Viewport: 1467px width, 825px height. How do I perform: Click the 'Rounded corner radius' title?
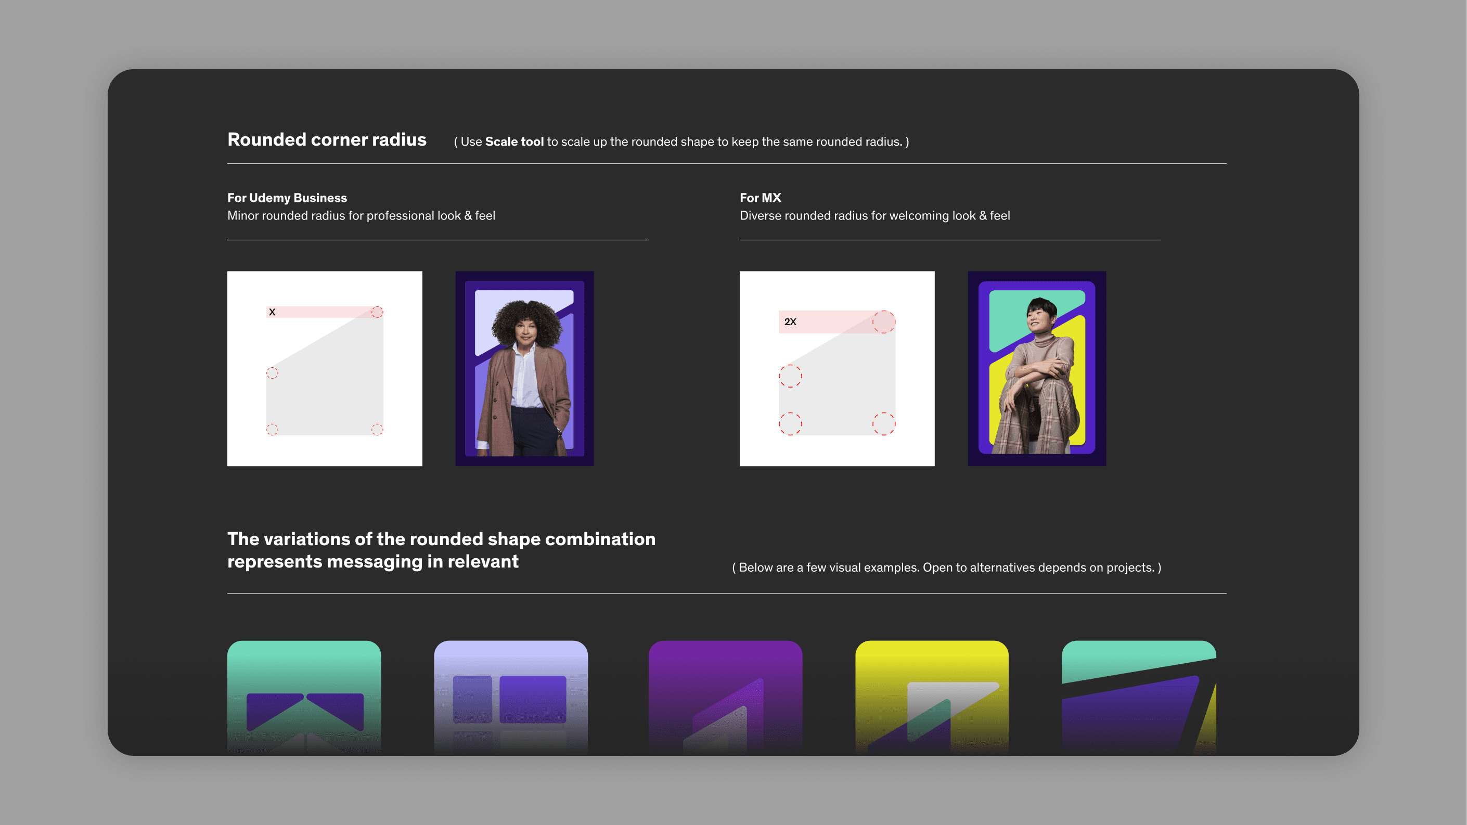(x=326, y=139)
